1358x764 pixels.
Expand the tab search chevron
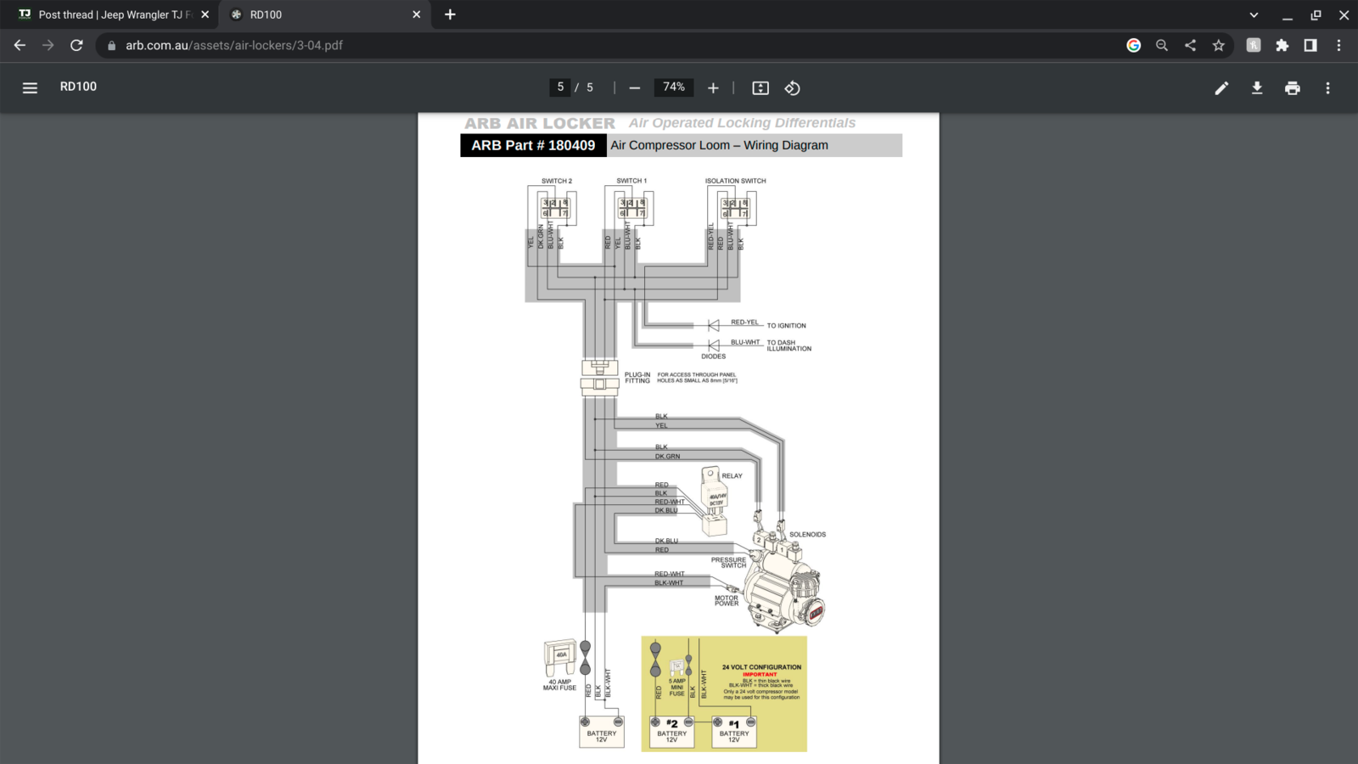click(1254, 14)
